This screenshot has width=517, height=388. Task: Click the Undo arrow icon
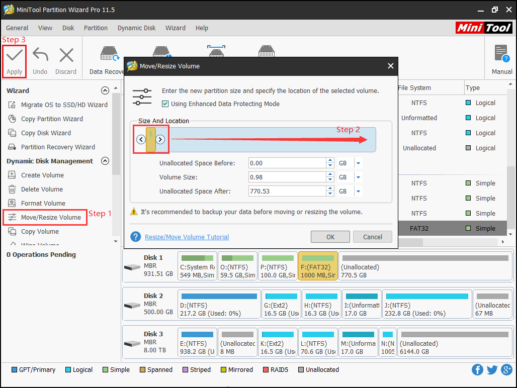[40, 55]
